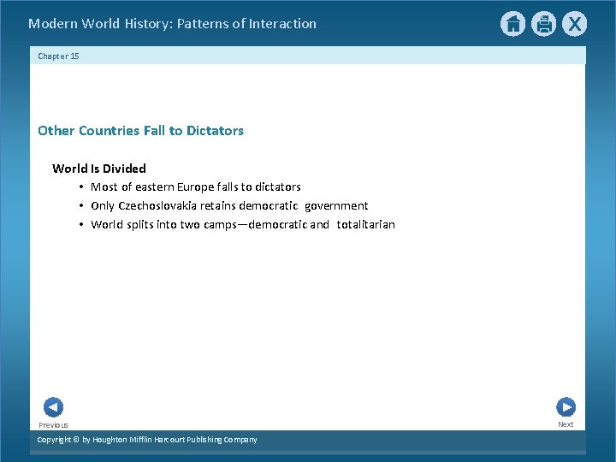616x462 pixels.
Task: Click the 'World Is Divided' subheading
Action: click(x=99, y=169)
